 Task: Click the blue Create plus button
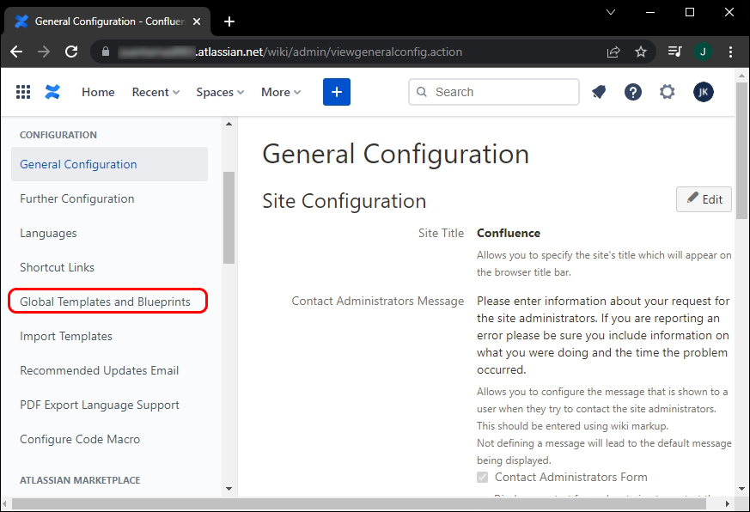[337, 92]
